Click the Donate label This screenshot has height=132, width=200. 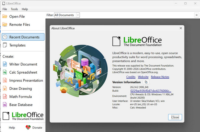pos(37,128)
